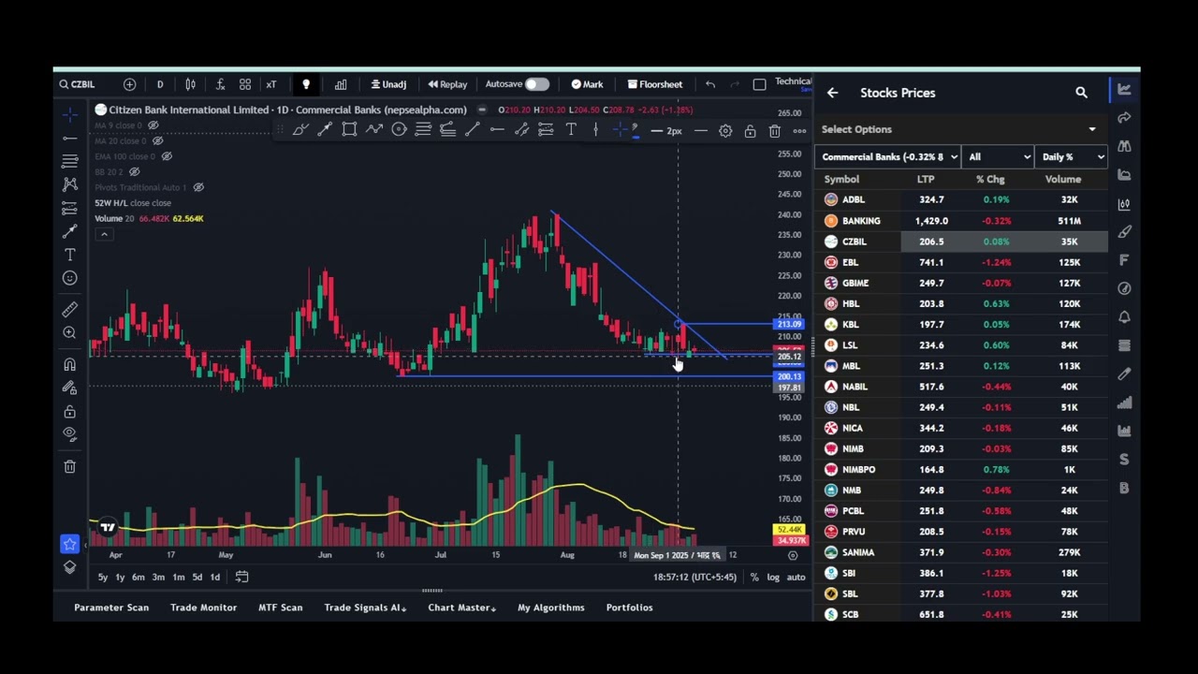The image size is (1198, 674).
Task: Open the All filter dropdown
Action: point(999,157)
